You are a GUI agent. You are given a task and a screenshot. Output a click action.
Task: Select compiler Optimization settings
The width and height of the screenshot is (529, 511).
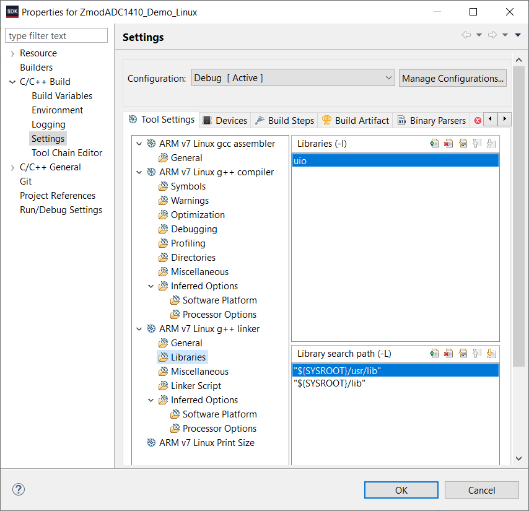click(x=198, y=215)
